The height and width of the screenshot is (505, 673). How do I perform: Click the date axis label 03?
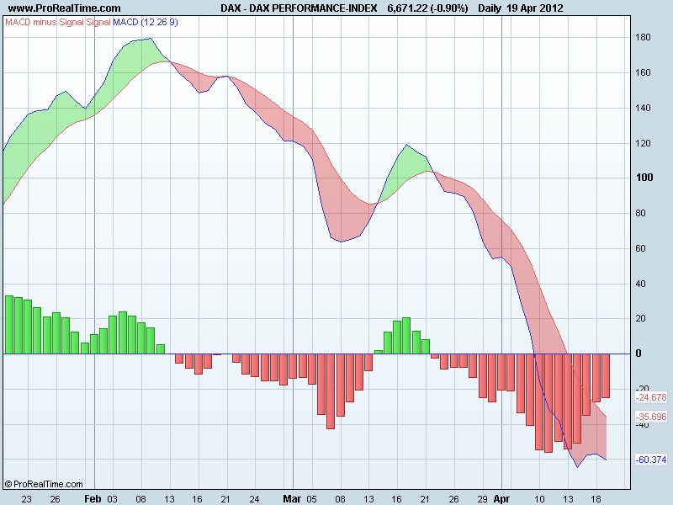tap(112, 499)
